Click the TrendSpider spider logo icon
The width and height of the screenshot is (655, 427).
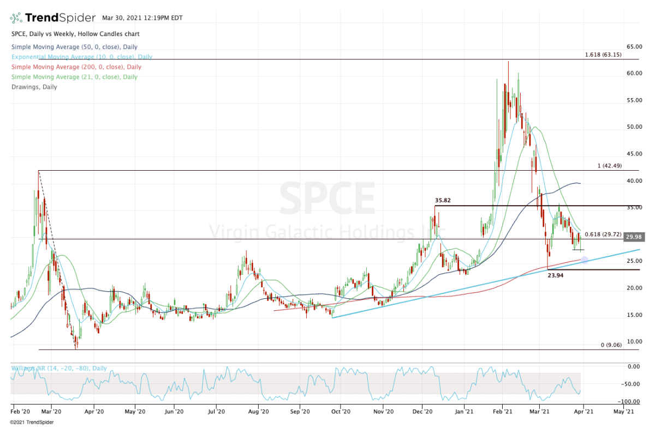coord(17,18)
